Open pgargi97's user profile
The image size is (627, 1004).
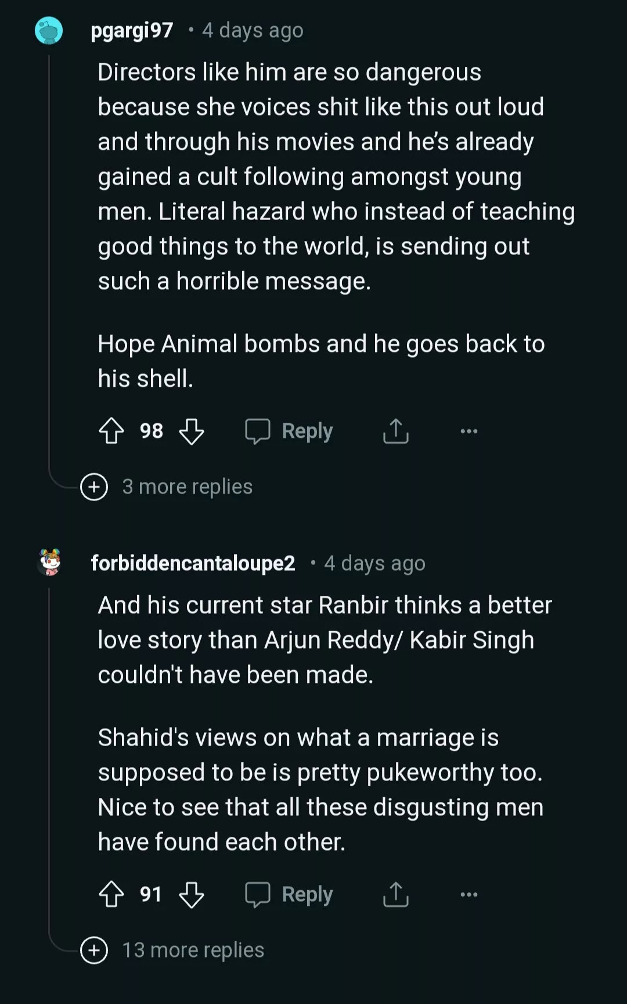click(x=132, y=30)
